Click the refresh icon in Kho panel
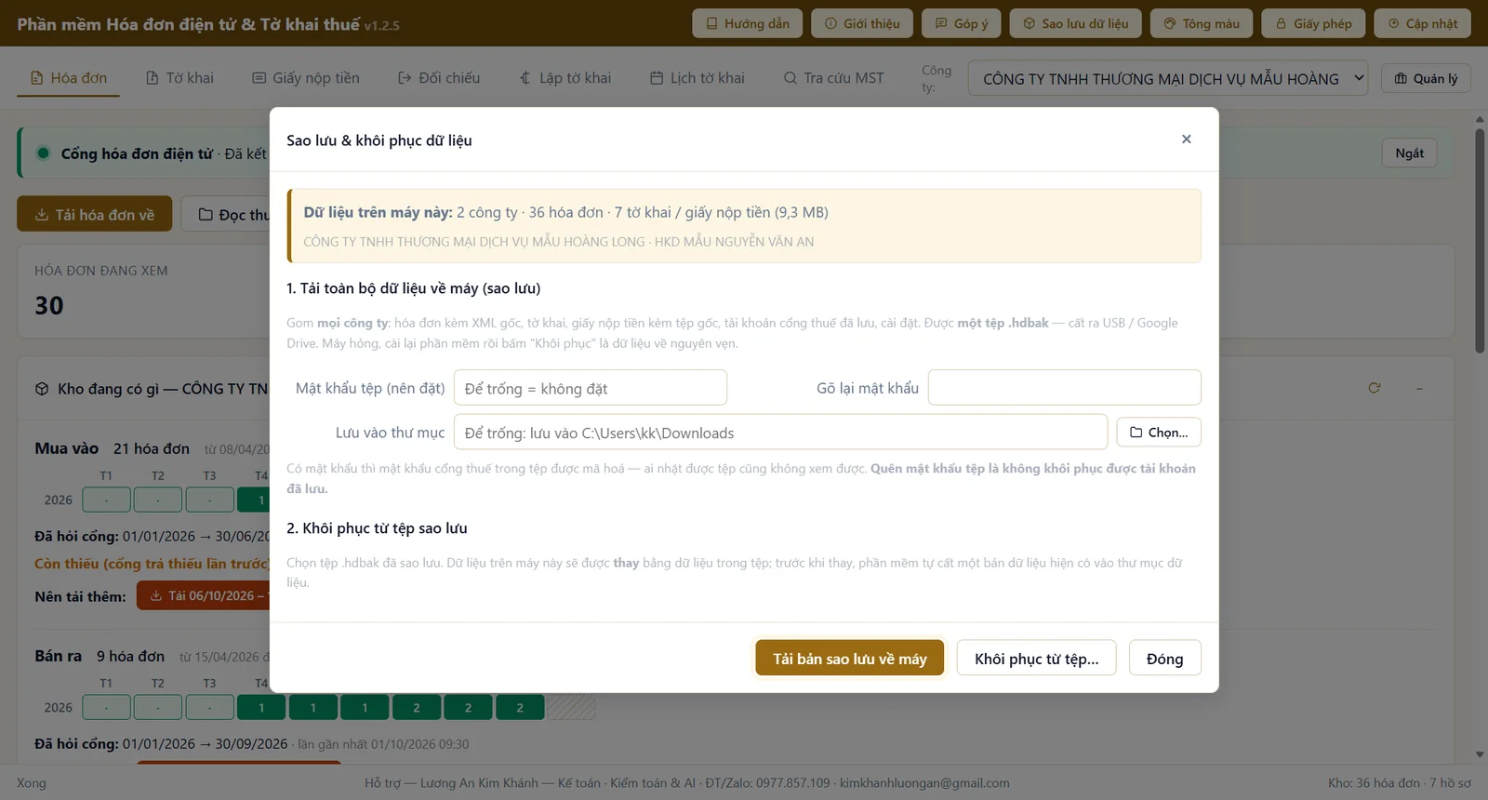This screenshot has width=1488, height=800. click(x=1375, y=388)
